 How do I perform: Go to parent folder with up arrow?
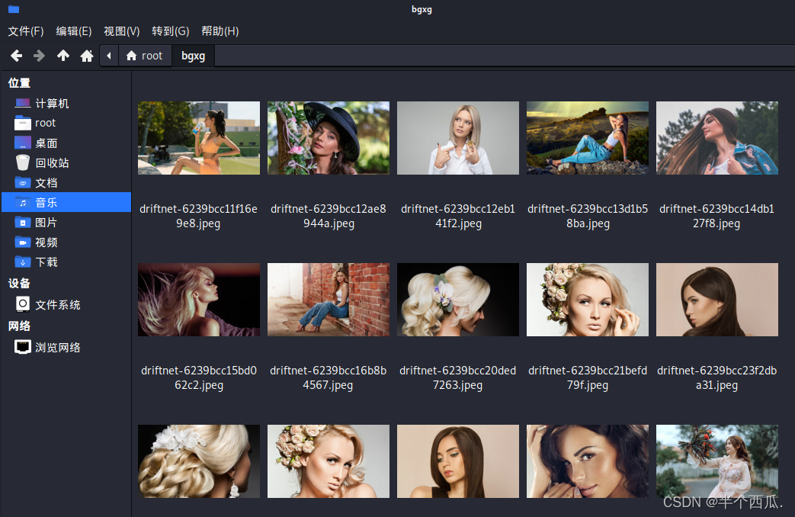(63, 56)
